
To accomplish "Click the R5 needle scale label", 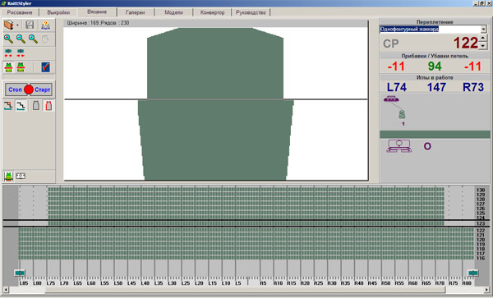I will coord(263,283).
